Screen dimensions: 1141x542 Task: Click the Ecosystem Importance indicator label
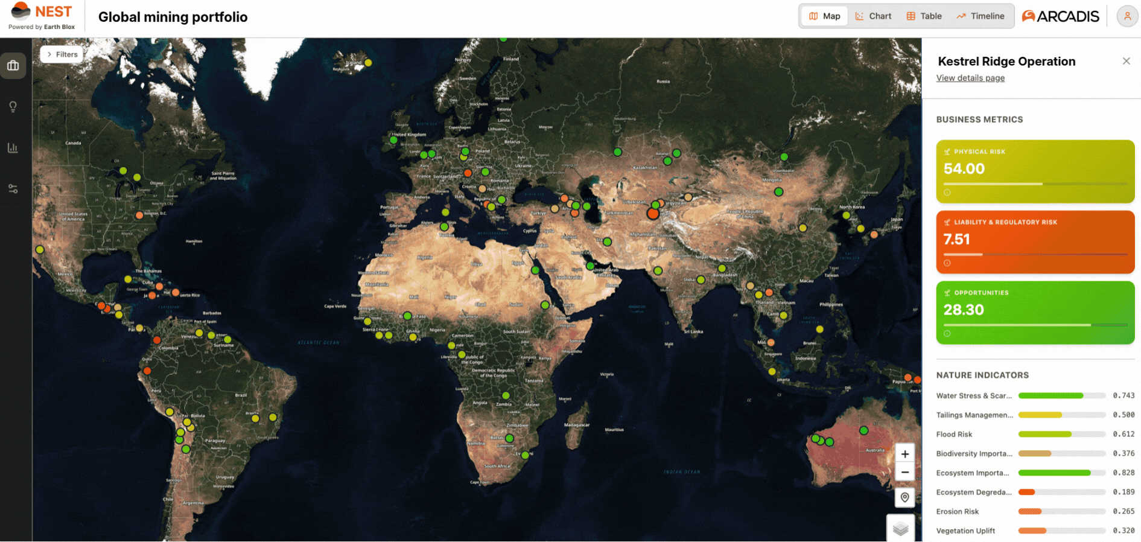[x=973, y=473]
